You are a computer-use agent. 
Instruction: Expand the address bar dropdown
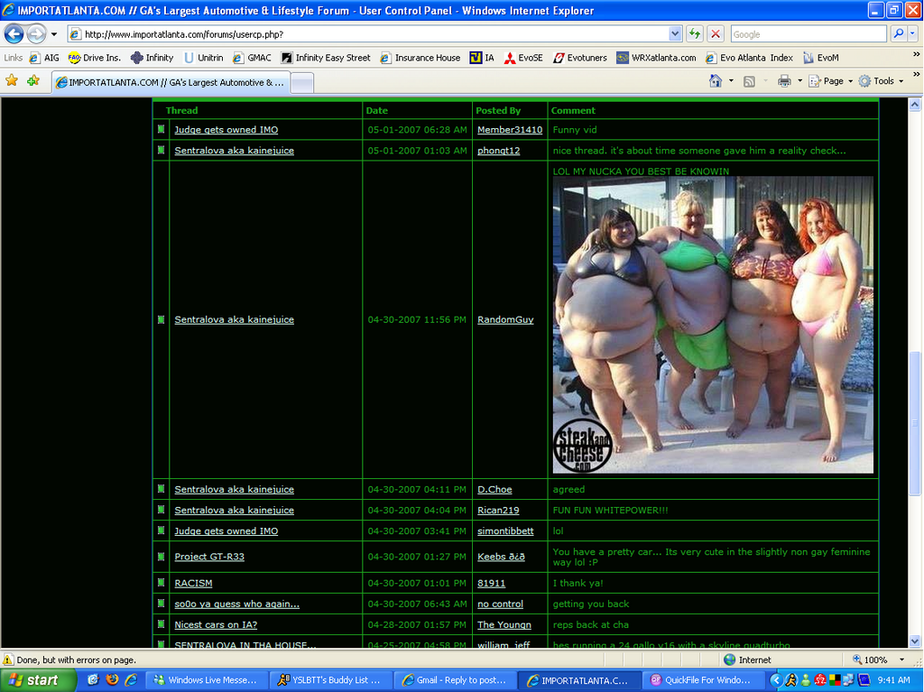(675, 34)
